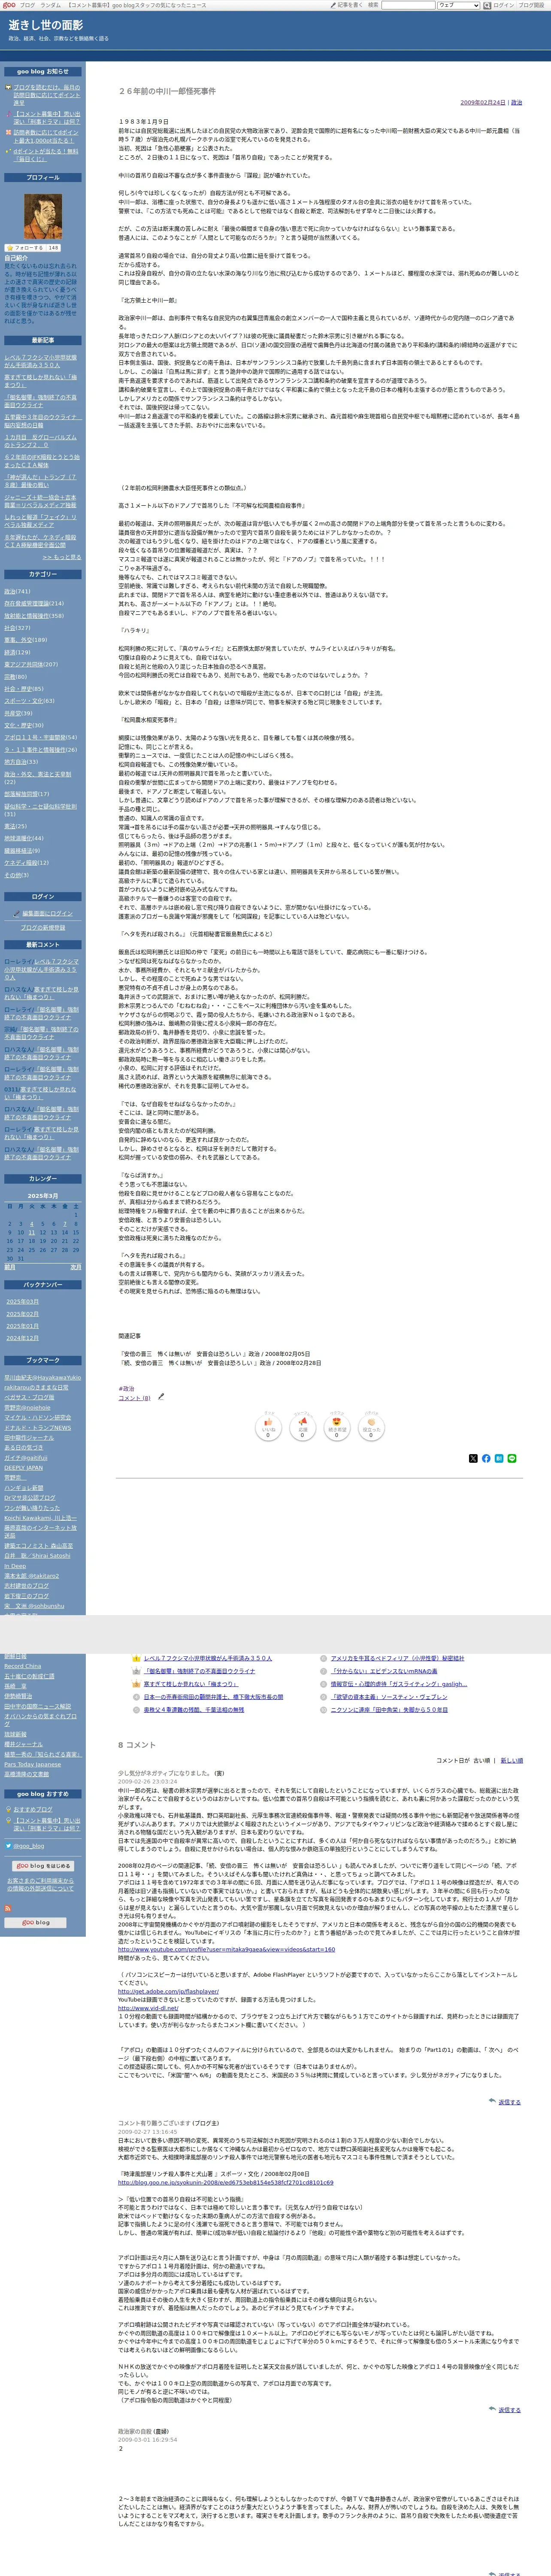Click 返信する under the first comment

pyautogui.click(x=509, y=2101)
